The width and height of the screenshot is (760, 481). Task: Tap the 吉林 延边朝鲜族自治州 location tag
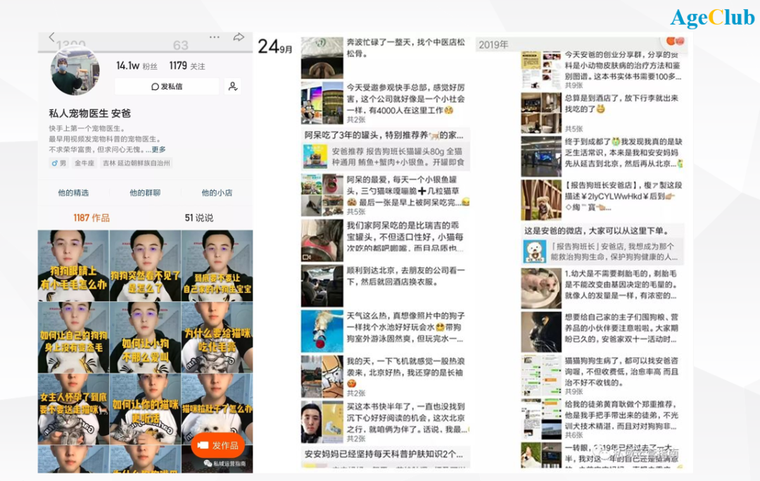pyautogui.click(x=137, y=163)
